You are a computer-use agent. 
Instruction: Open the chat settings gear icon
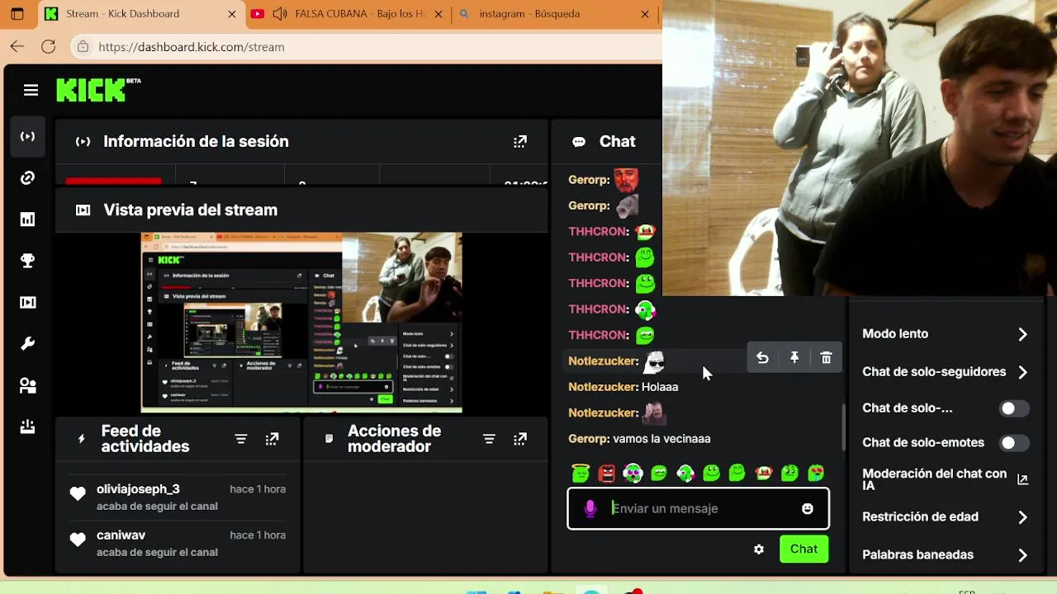(x=759, y=549)
